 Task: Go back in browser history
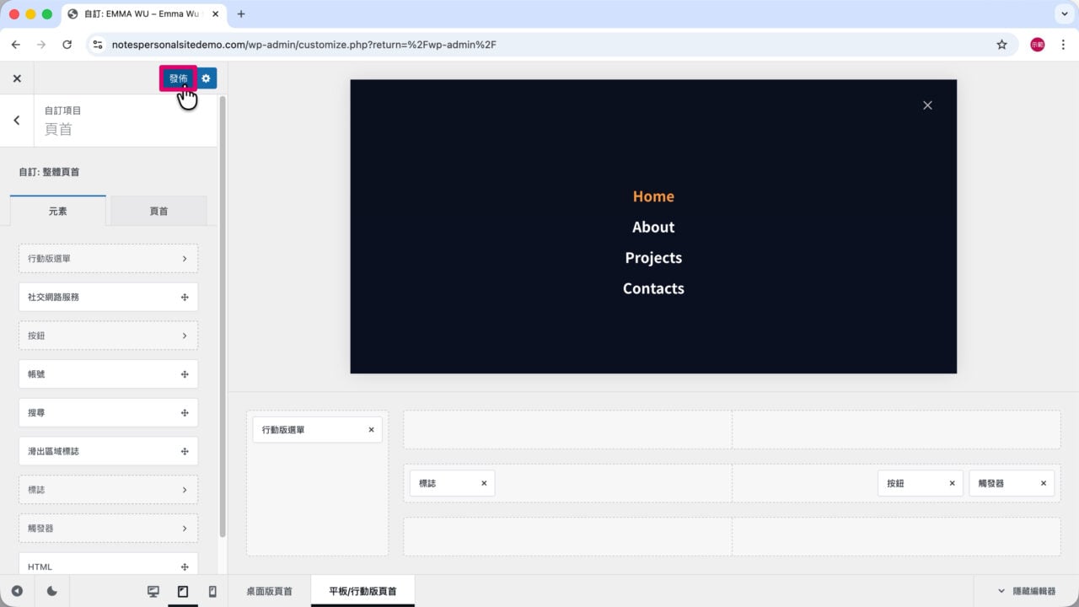(x=15, y=45)
